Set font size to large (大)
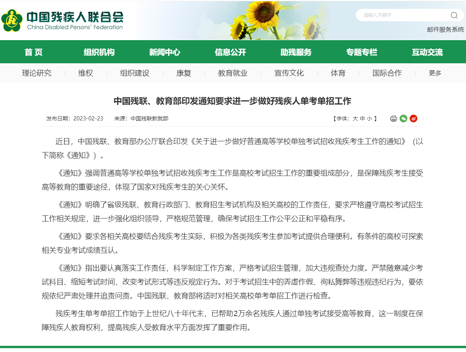The image size is (466, 352). click(355, 118)
